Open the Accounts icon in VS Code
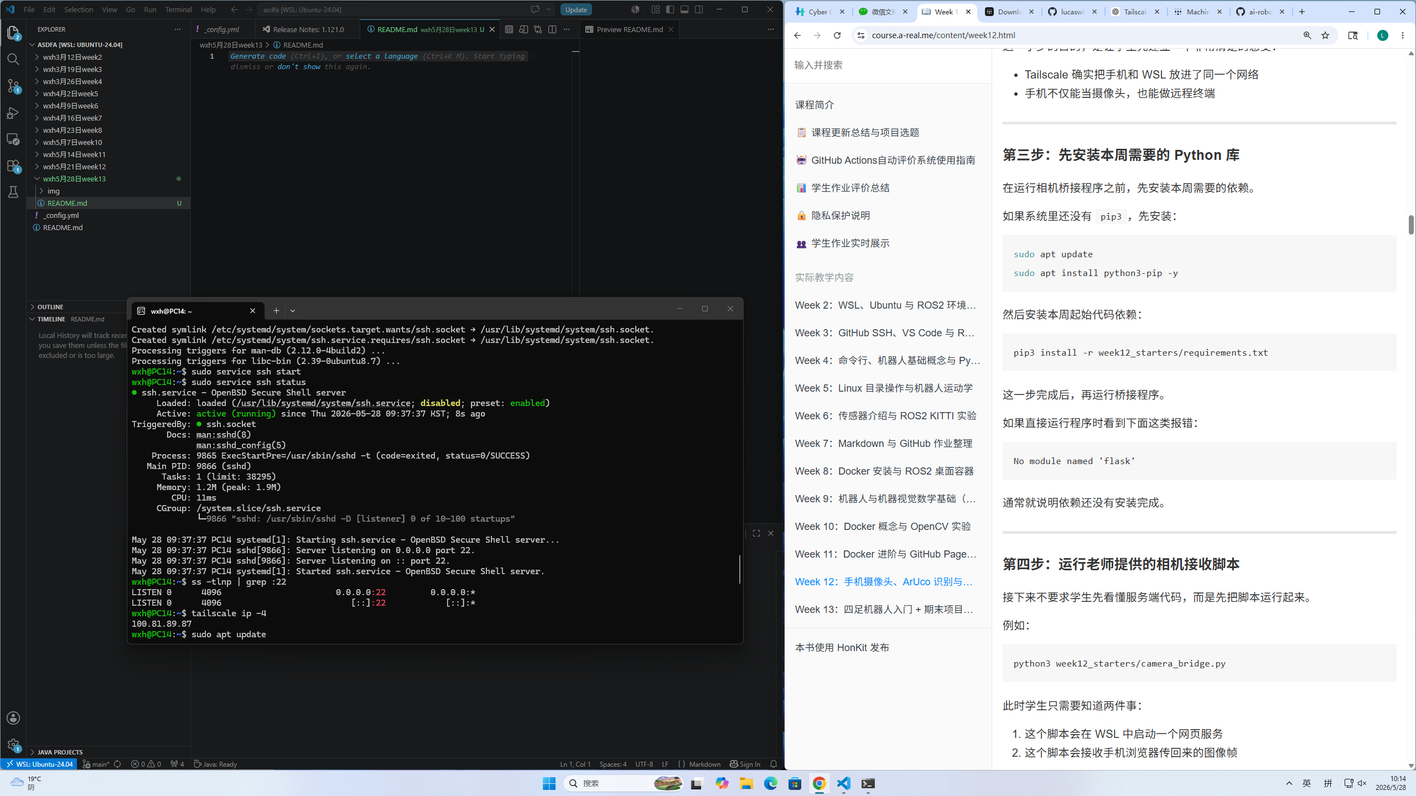Viewport: 1416px width, 796px height. tap(13, 718)
